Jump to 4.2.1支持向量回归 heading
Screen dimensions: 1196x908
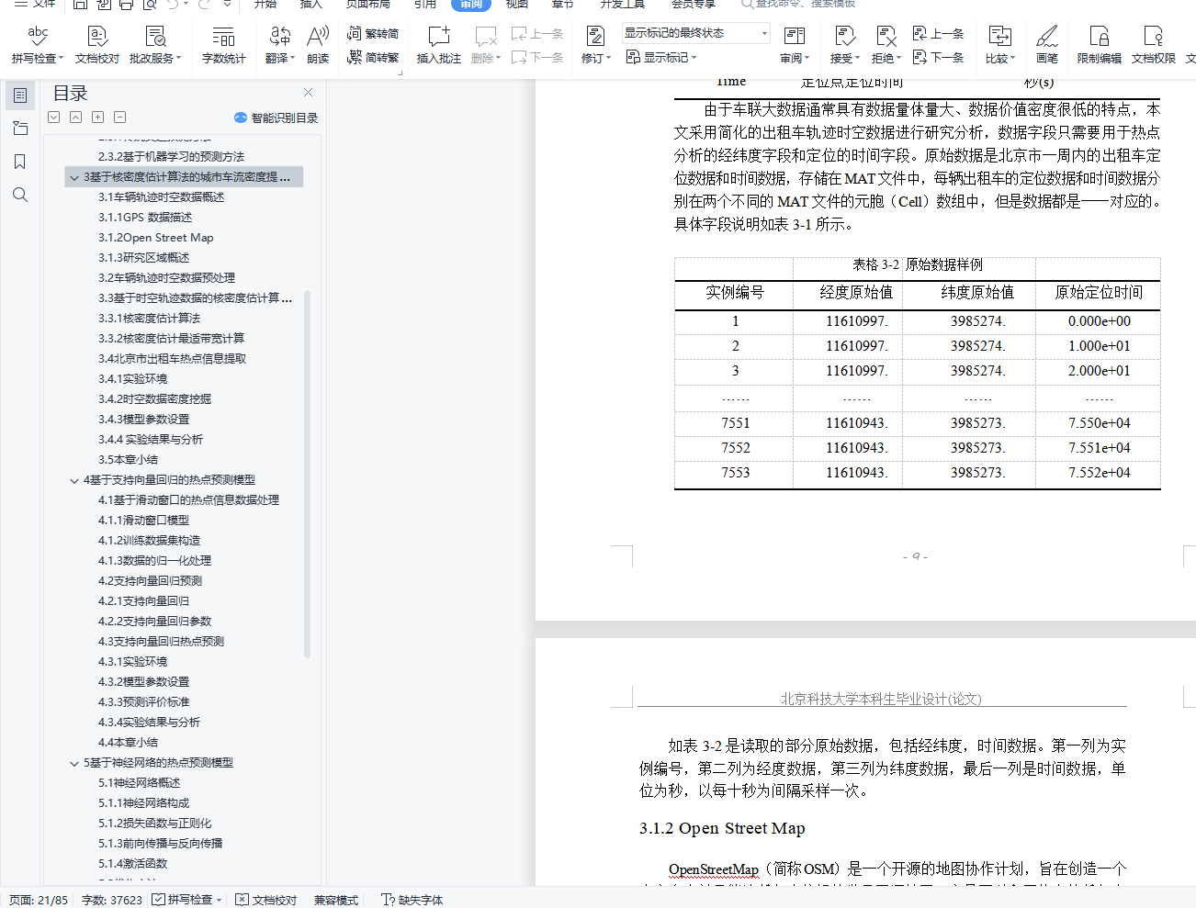[x=143, y=601]
